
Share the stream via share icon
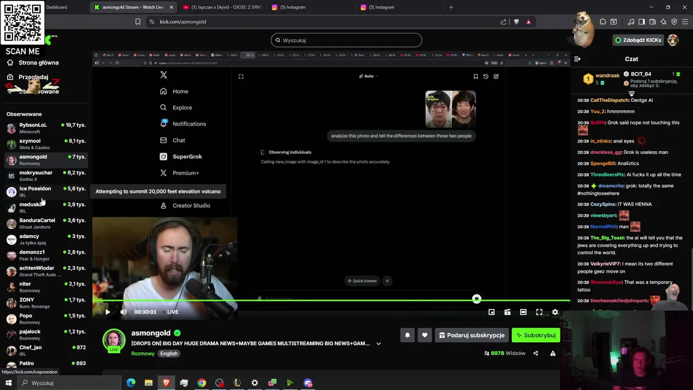point(535,353)
